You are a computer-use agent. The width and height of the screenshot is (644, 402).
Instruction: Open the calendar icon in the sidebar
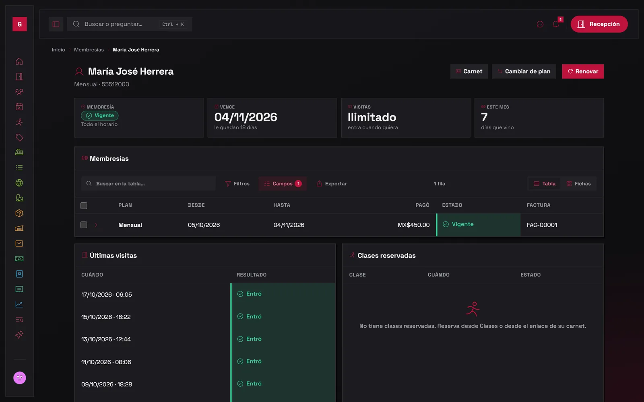click(x=19, y=107)
